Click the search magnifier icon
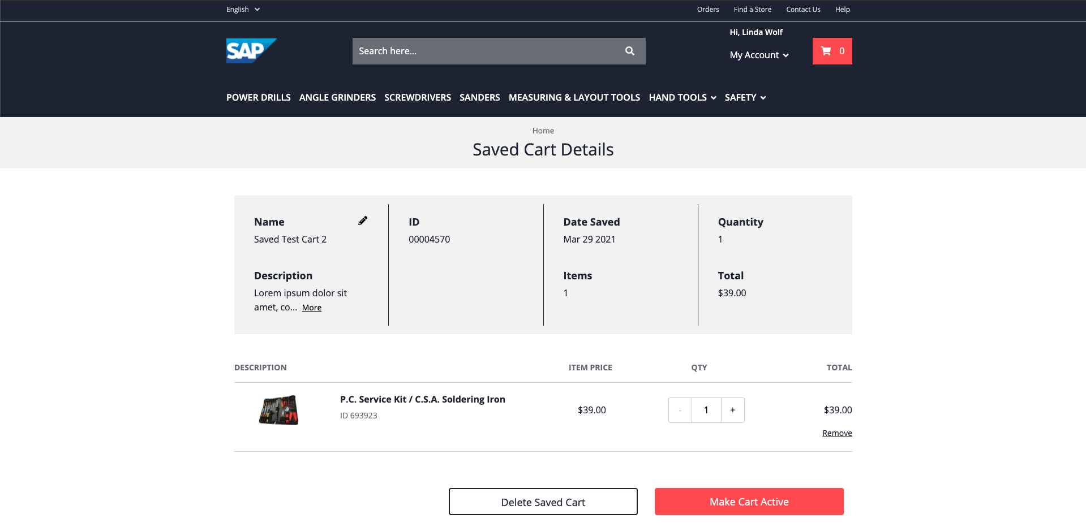Viewport: 1086px width, 523px height. coord(629,51)
